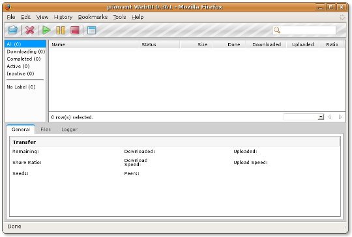The image size is (352, 237).
Task: Open the Bookmarks menu
Action: point(93,17)
